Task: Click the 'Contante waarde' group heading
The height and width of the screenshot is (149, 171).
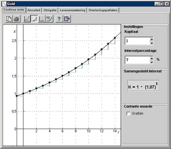Action: pyautogui.click(x=138, y=106)
